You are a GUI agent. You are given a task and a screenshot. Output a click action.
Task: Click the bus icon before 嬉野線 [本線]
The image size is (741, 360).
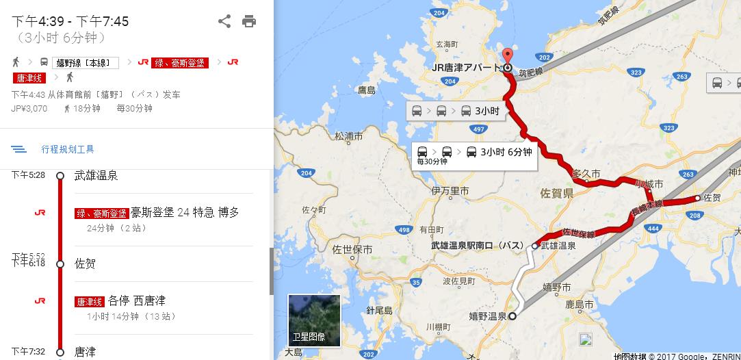44,62
